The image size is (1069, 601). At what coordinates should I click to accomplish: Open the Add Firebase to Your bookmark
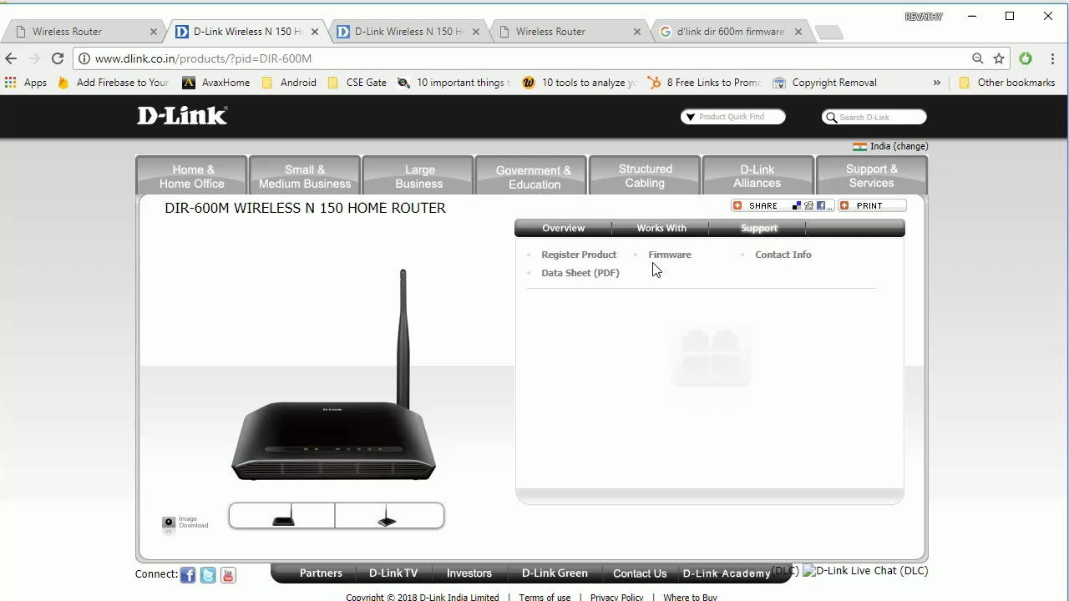113,83
